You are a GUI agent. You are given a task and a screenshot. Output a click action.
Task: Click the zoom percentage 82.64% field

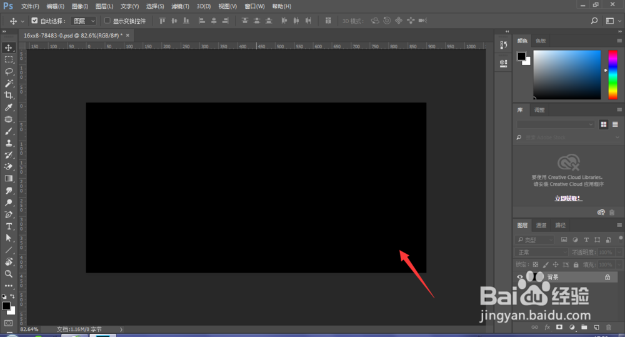(29, 329)
